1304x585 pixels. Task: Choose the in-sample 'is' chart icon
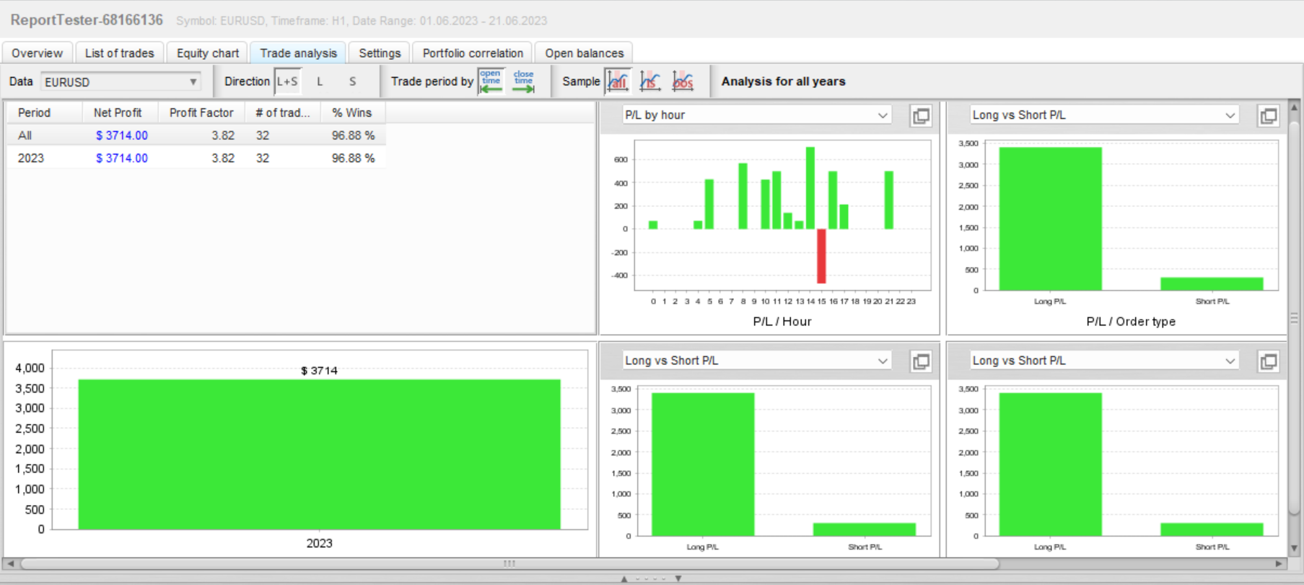pyautogui.click(x=650, y=82)
